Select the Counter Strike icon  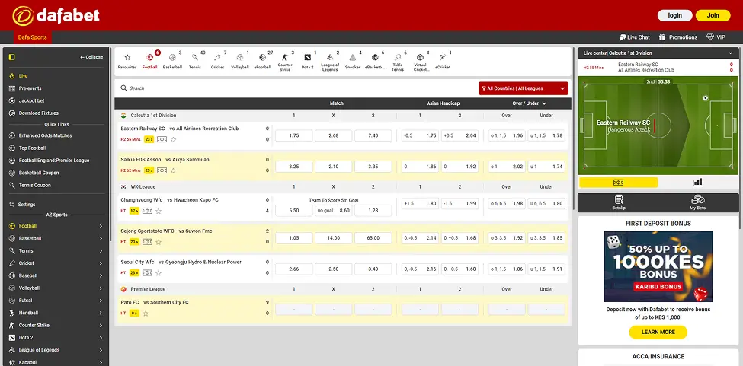[285, 62]
